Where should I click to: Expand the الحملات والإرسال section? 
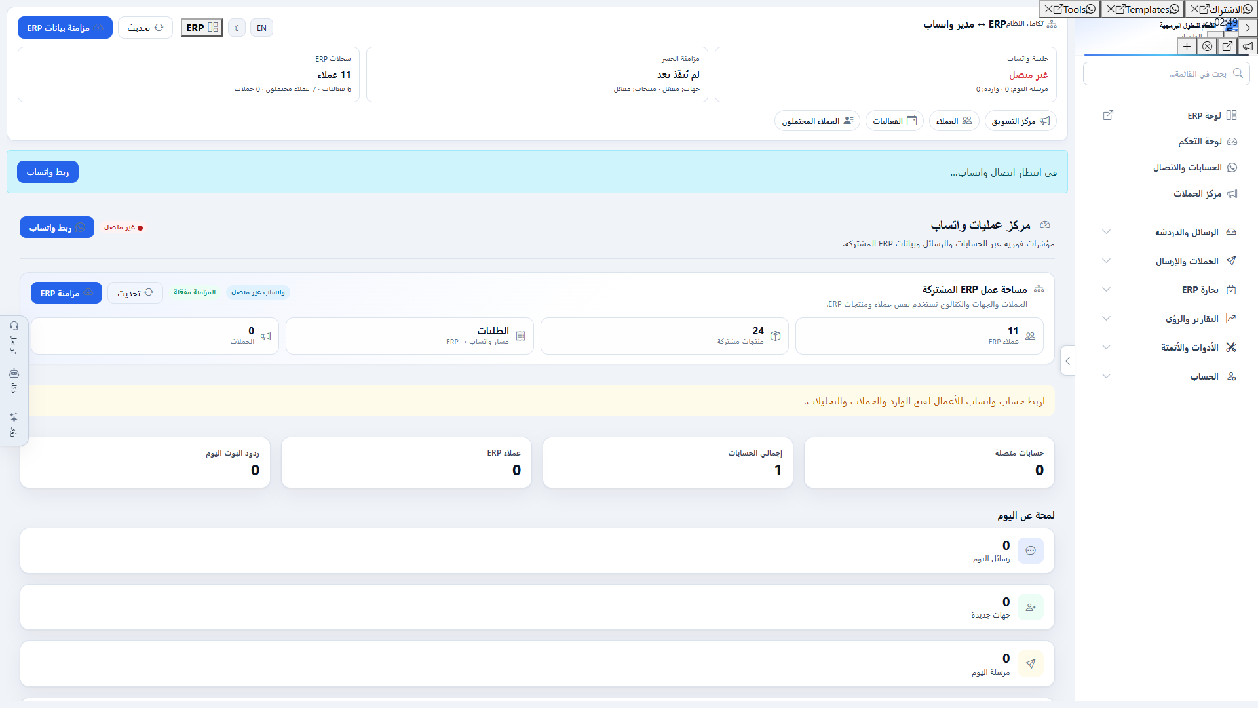(x=1171, y=261)
